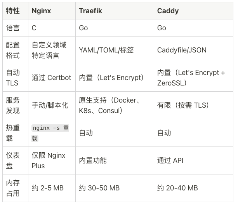Click Caddy's 'Let's Encrypt + ZeroSSL' cell
Viewport: 238px width, 204px height.
tap(191, 78)
